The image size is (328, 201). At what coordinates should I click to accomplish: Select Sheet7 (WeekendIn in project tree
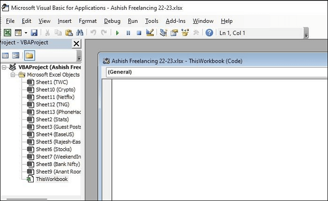(59, 157)
